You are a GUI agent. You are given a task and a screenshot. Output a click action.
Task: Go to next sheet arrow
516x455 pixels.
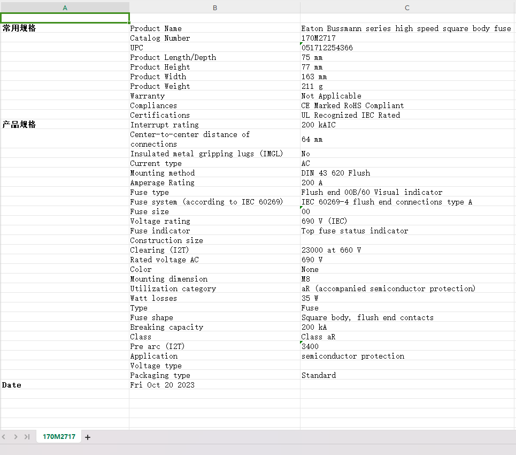click(16, 437)
